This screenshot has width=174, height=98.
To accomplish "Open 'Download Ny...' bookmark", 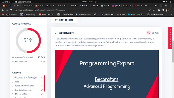I will pos(29,14).
